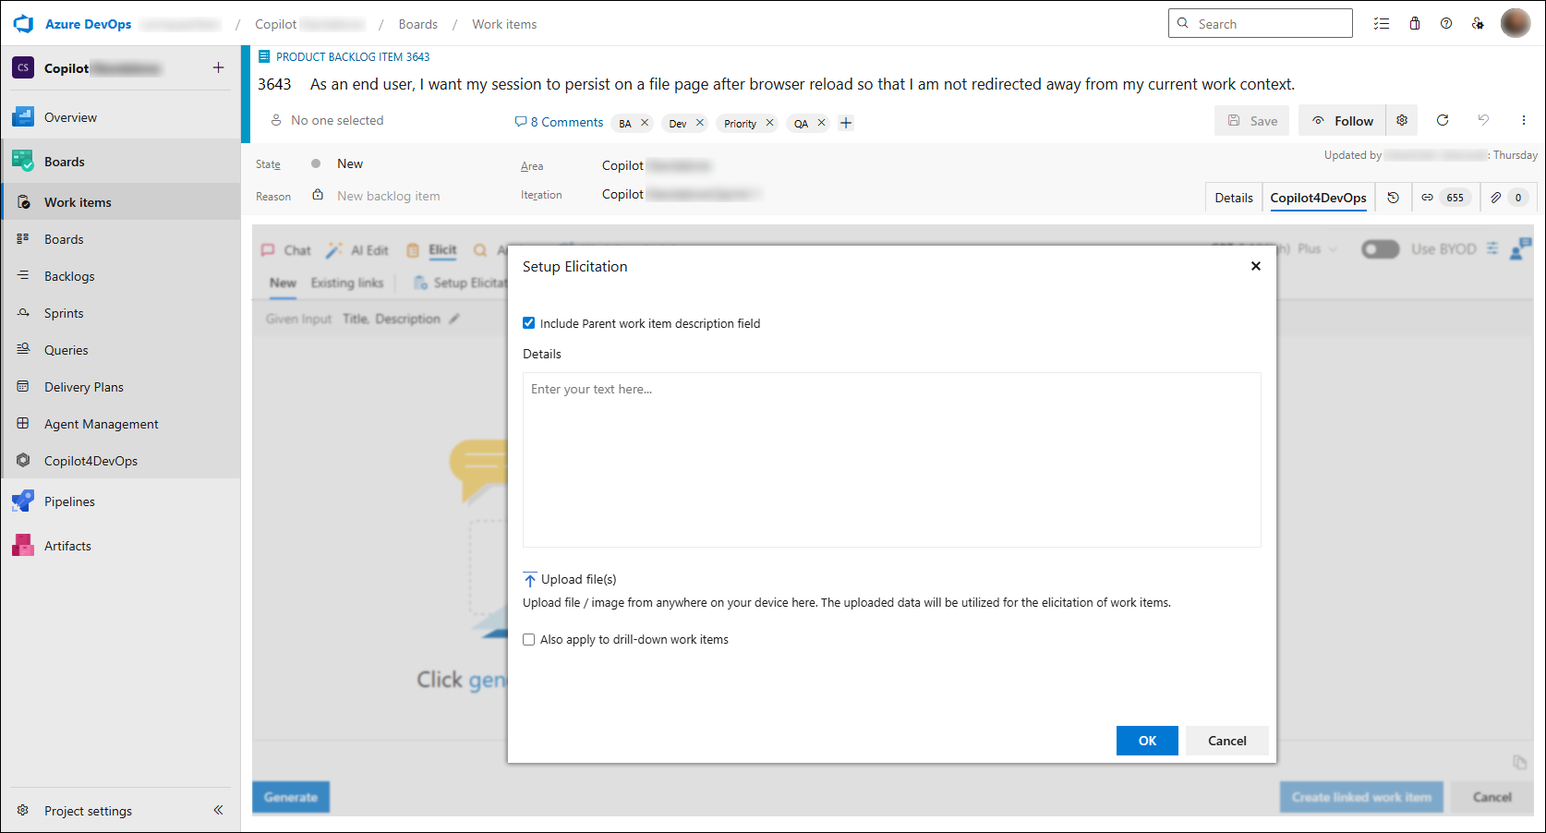This screenshot has height=833, width=1546.
Task: Open the Iteration path field
Action: (682, 194)
